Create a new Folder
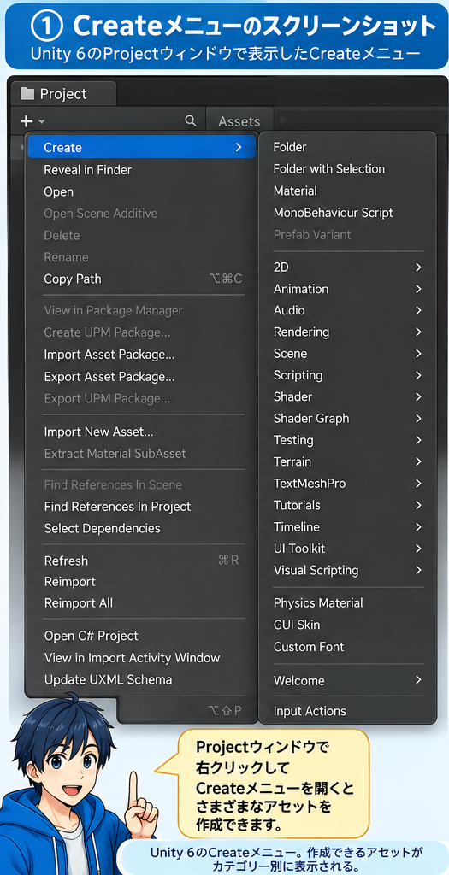 347,147
